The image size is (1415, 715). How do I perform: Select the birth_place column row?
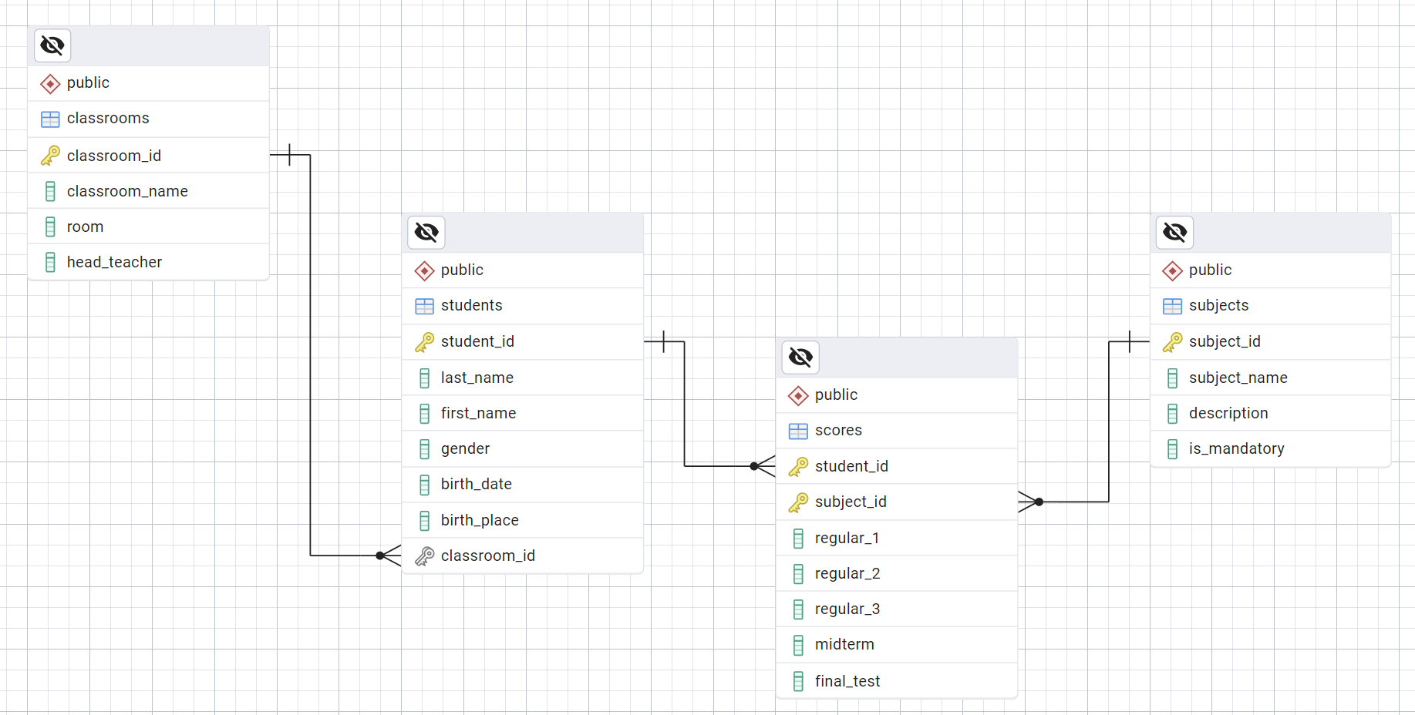(480, 520)
